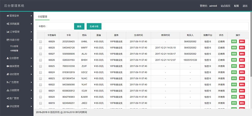Click the gears icon beside 系统配置
The image size is (252, 116).
pyautogui.click(x=8, y=24)
